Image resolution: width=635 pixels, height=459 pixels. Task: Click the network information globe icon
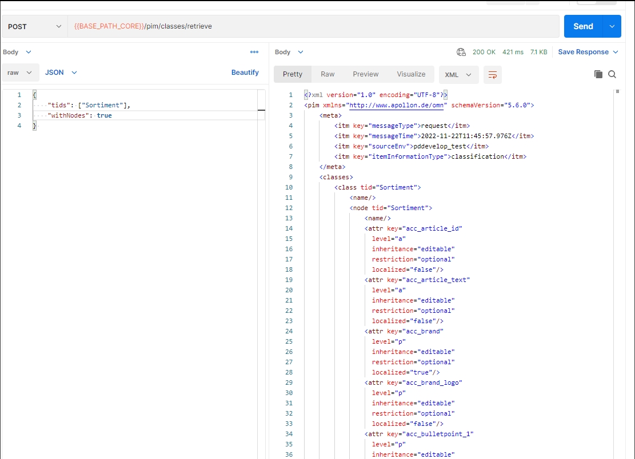(x=461, y=52)
